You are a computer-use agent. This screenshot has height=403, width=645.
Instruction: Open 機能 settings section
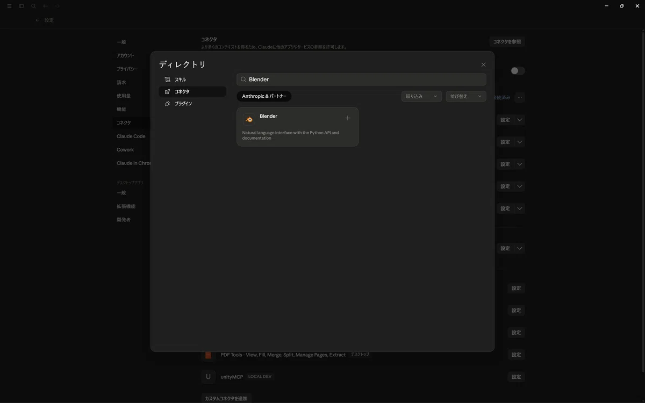click(x=121, y=110)
